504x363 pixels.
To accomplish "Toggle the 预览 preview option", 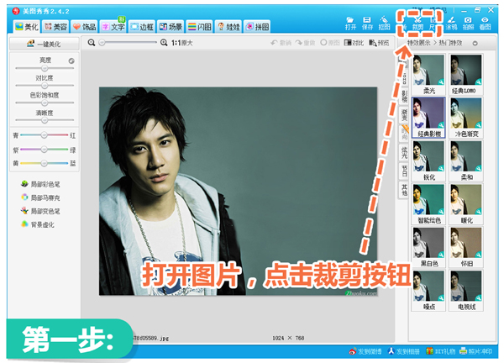I will pyautogui.click(x=380, y=42).
